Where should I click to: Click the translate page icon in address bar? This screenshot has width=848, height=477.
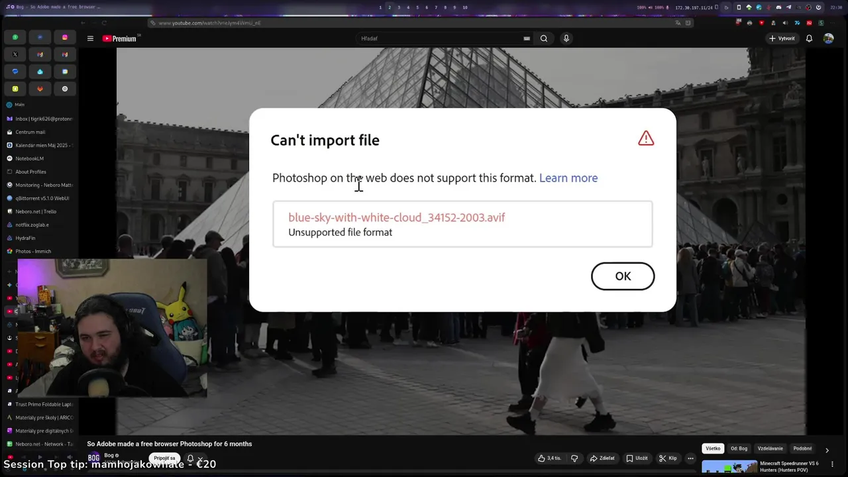(678, 23)
